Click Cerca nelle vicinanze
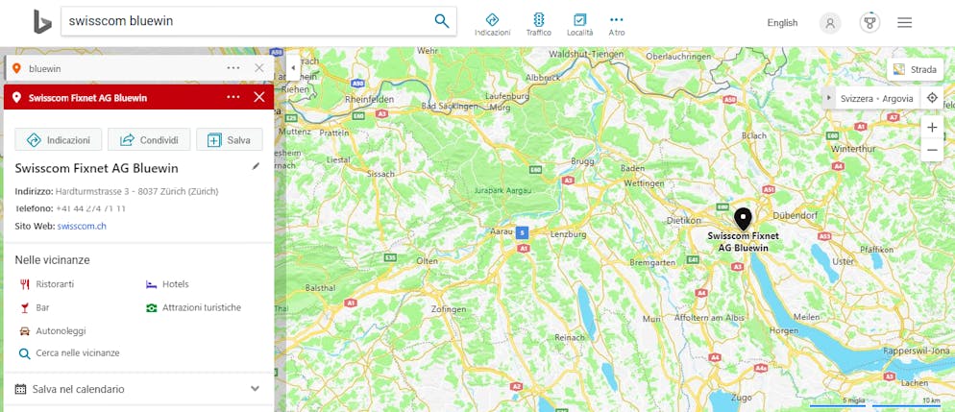 69,353
